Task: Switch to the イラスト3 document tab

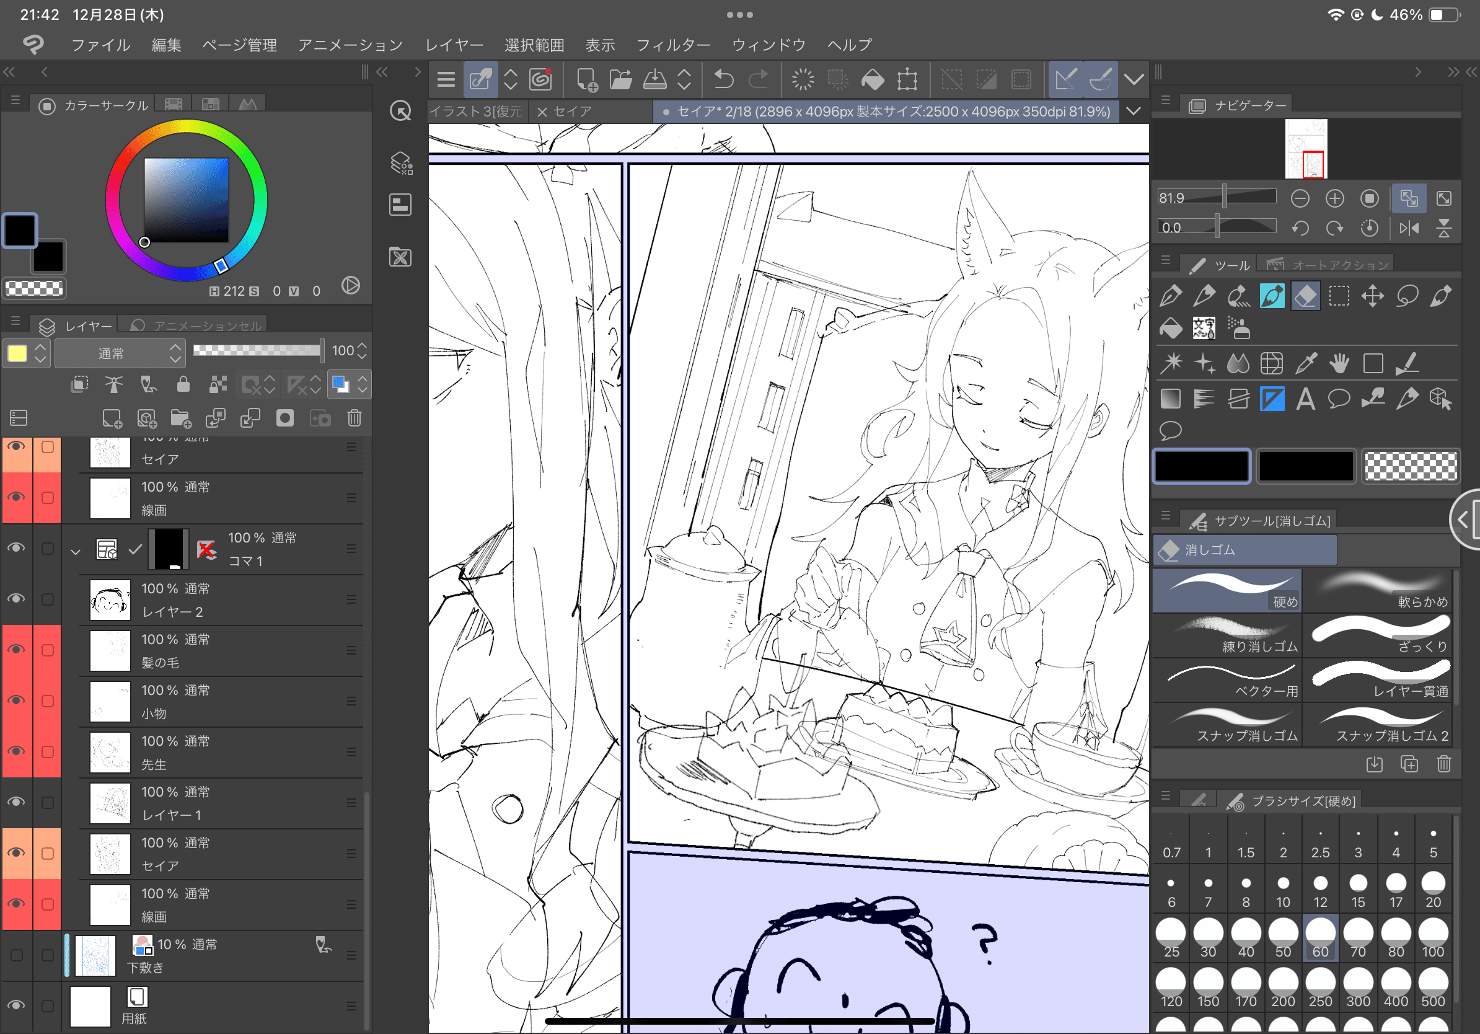Action: (x=476, y=111)
